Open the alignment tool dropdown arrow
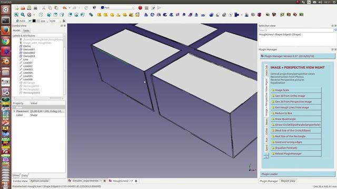This screenshot has width=337, height=189. pos(242,15)
